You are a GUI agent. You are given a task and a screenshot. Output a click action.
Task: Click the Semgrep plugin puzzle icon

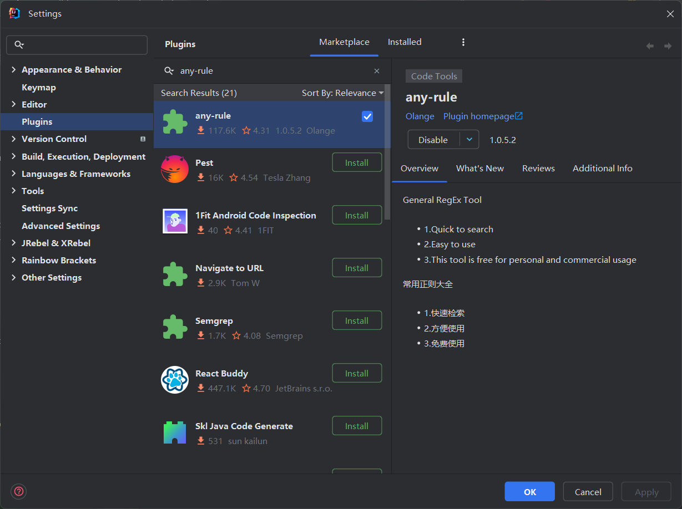pyautogui.click(x=175, y=327)
